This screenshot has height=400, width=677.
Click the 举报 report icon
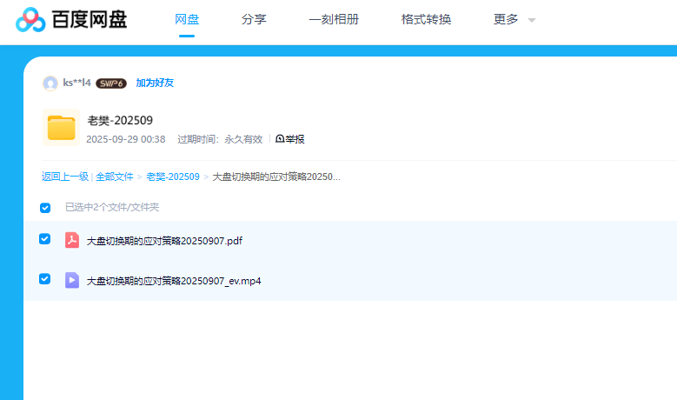point(280,139)
